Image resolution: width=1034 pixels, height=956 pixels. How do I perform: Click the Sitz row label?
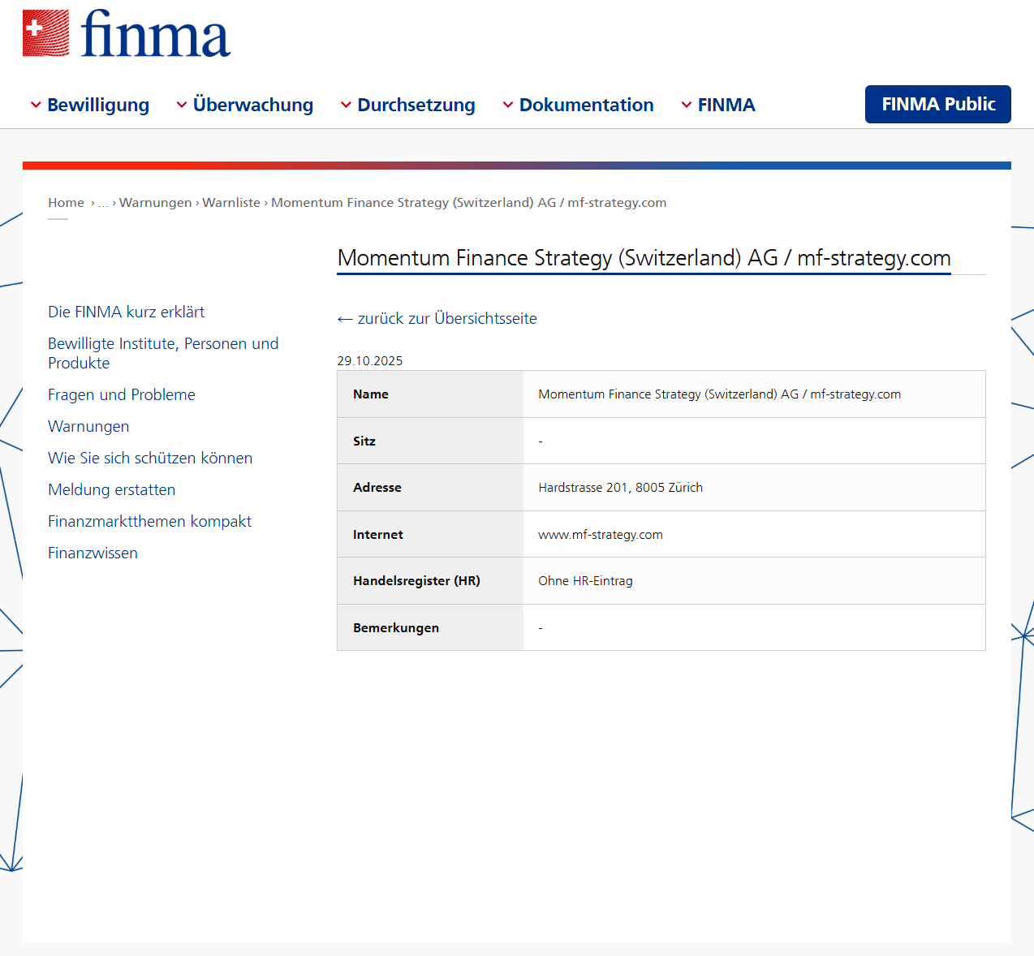364,441
